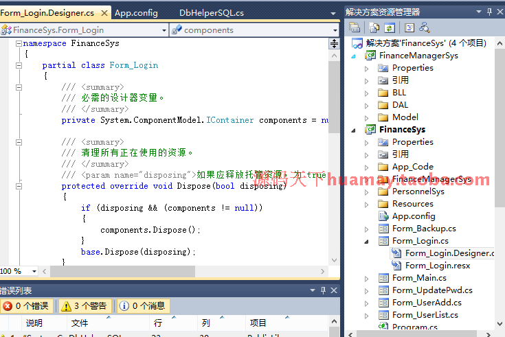Viewport: 505px width, 337px height.
Task: Expand the DAL folder
Action: coord(366,106)
